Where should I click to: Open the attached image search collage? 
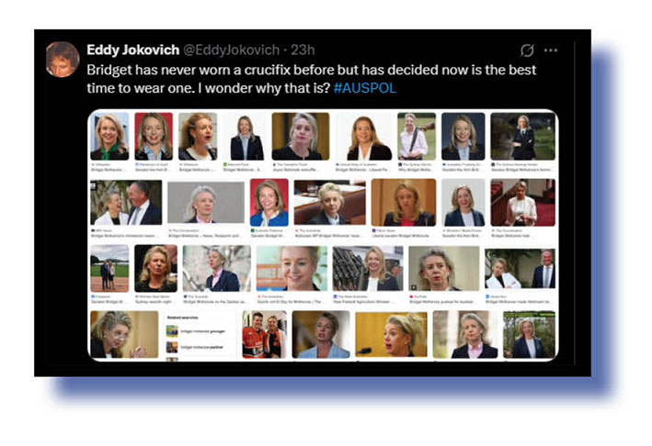pyautogui.click(x=323, y=235)
